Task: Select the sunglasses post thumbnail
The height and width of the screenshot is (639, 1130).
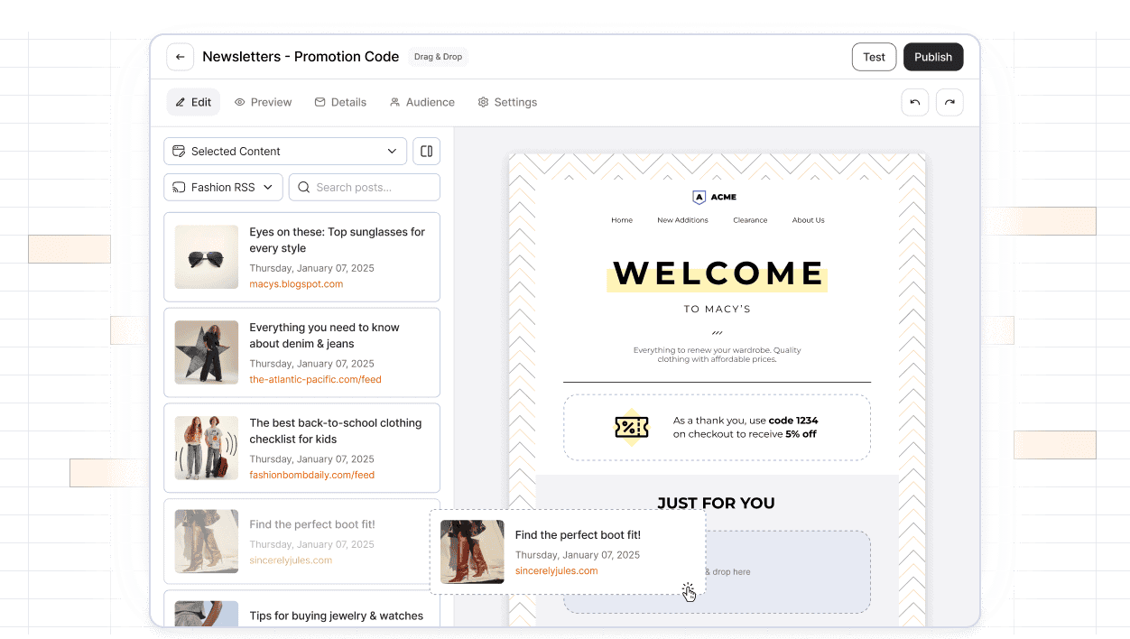Action: coord(207,257)
